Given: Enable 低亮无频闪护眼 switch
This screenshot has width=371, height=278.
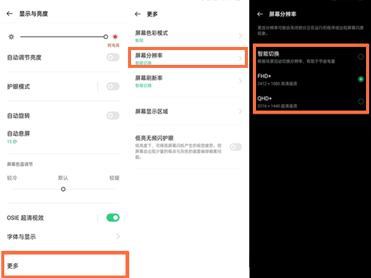Looking at the screenshot, I should point(236,147).
